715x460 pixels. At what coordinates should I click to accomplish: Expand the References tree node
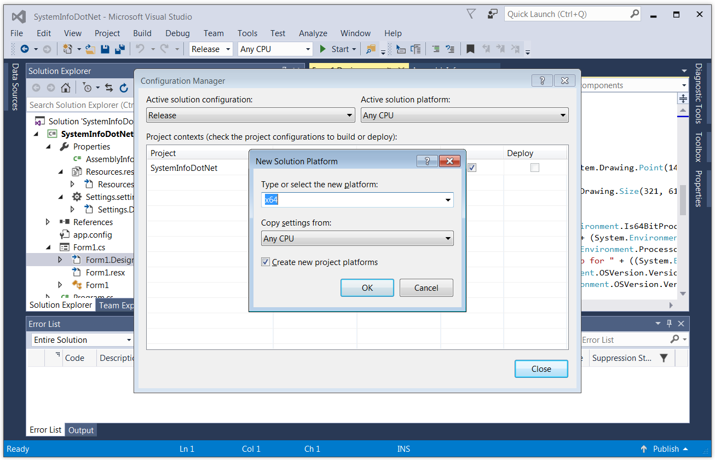click(48, 222)
